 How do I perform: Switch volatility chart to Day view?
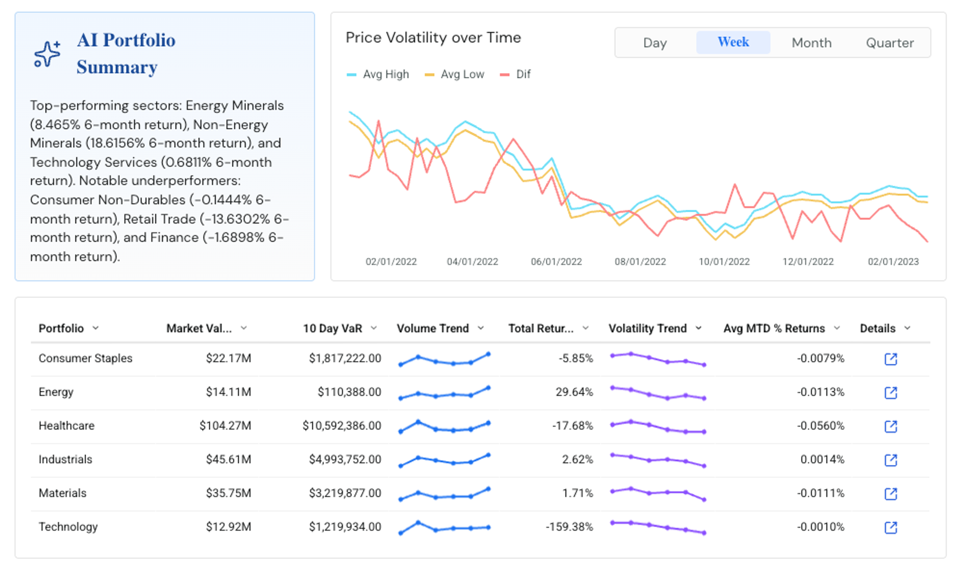click(x=655, y=42)
